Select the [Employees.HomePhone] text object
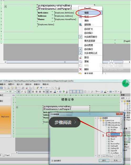 coord(65,19)
